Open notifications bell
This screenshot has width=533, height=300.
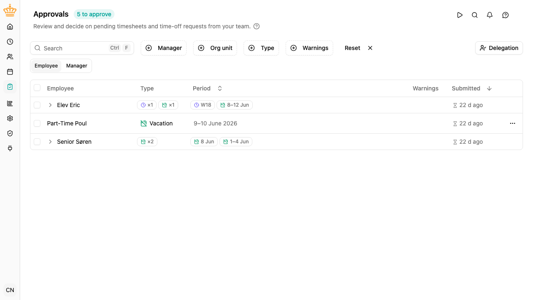click(x=490, y=15)
